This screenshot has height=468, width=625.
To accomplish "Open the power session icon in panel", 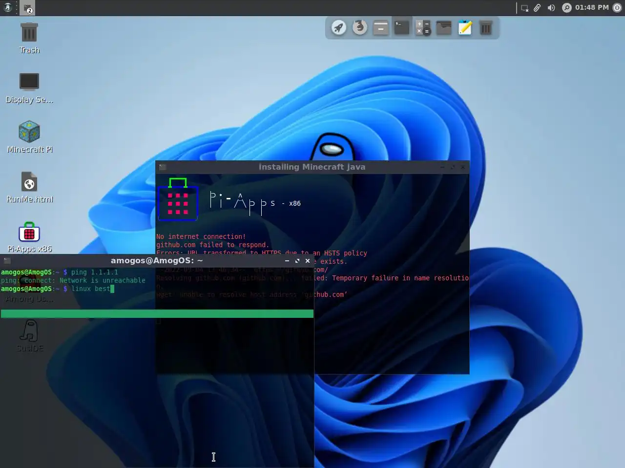I will (x=617, y=8).
